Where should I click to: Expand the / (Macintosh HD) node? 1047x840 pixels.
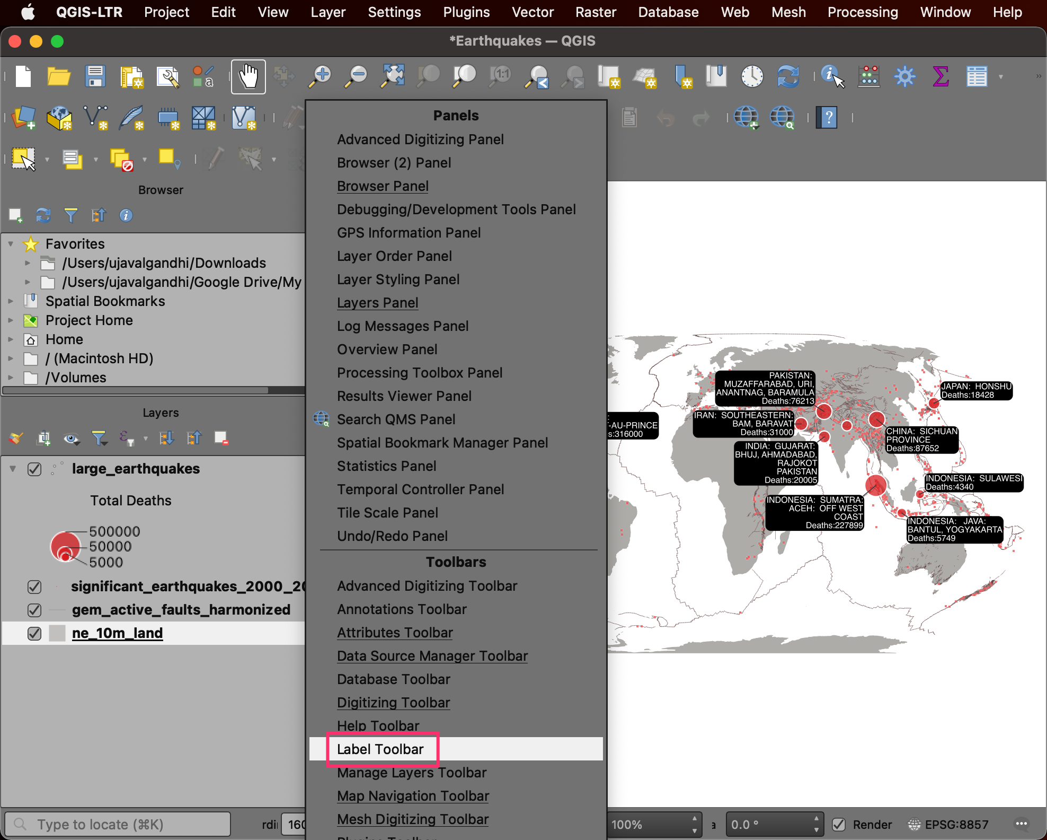click(11, 358)
